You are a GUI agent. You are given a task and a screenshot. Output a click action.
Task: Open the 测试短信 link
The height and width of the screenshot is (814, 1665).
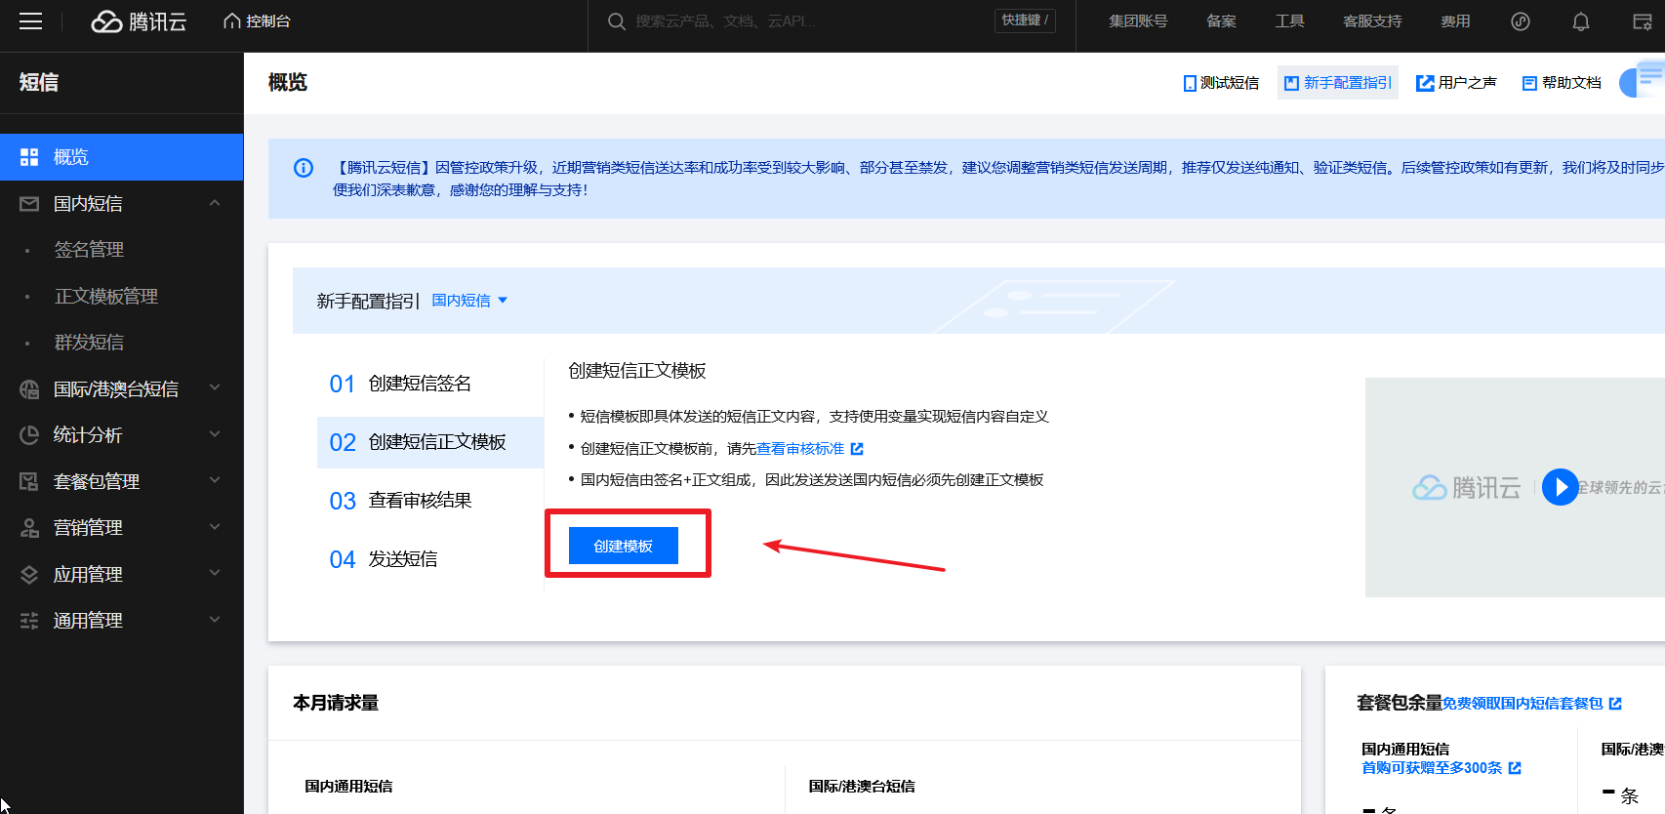click(1221, 83)
